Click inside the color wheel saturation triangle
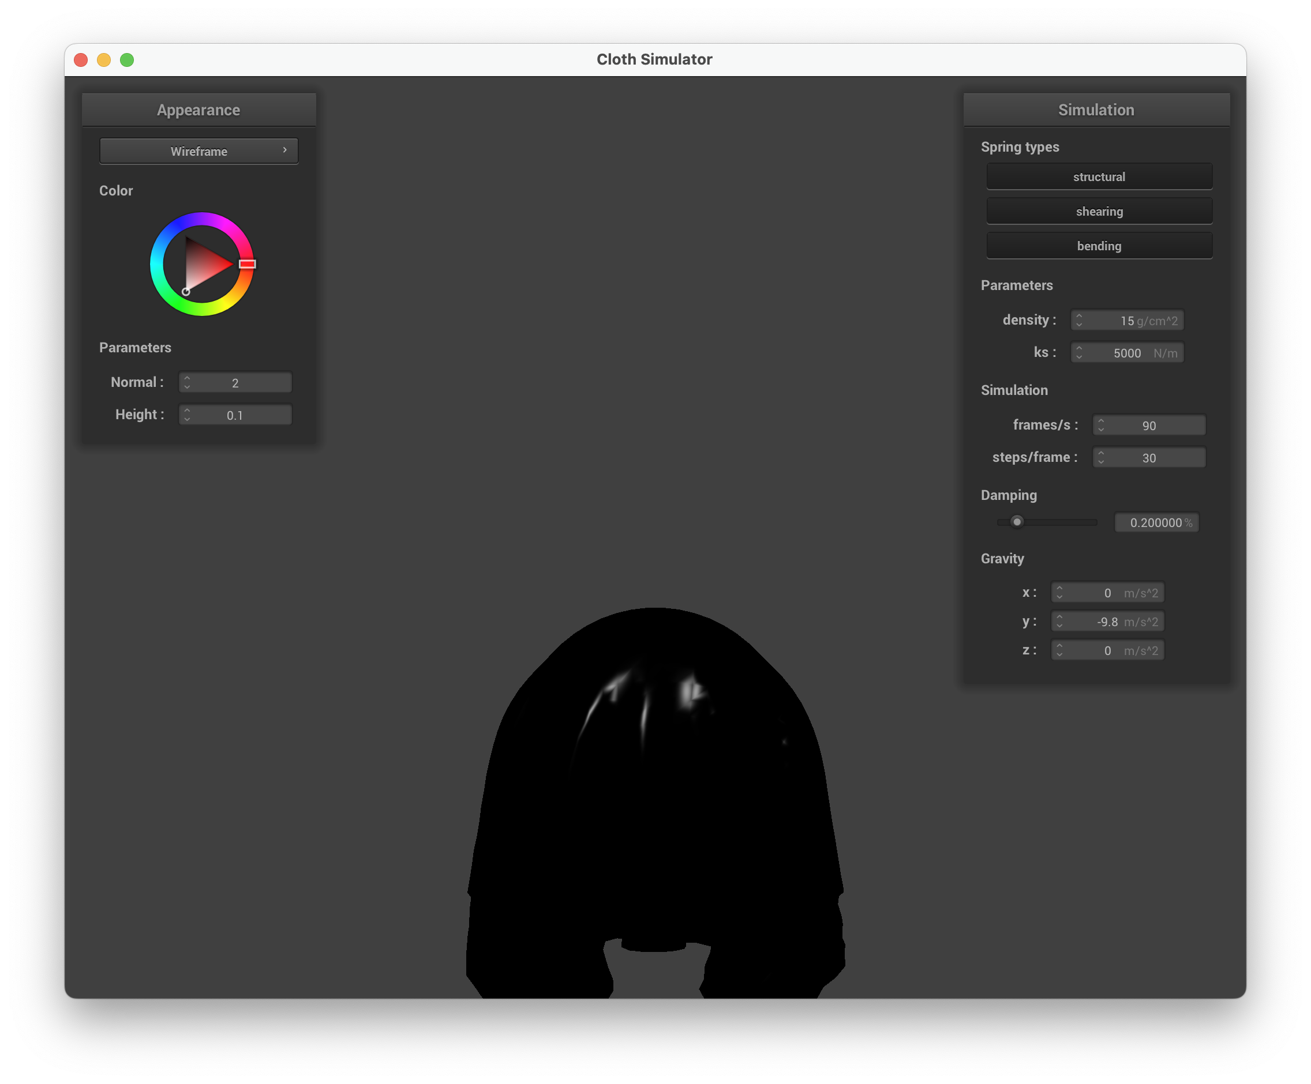Image resolution: width=1311 pixels, height=1084 pixels. click(203, 265)
